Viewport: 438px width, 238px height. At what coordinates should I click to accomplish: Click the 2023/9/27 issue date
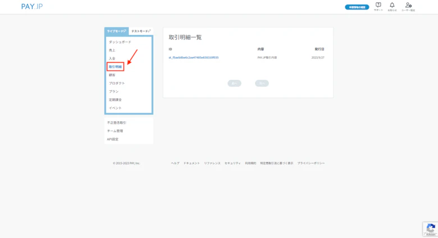[x=318, y=58]
